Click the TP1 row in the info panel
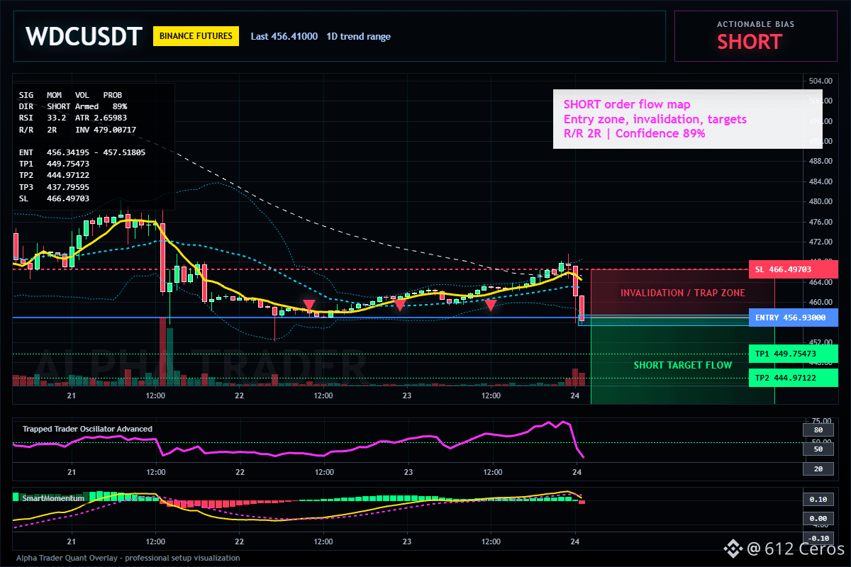This screenshot has height=567, width=851. pos(54,164)
